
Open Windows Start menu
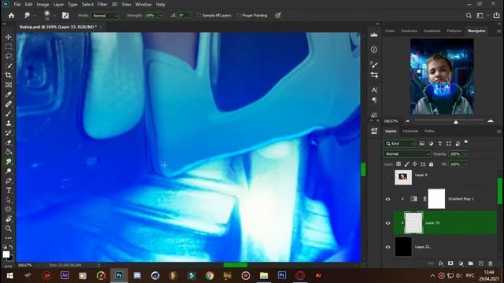9,275
